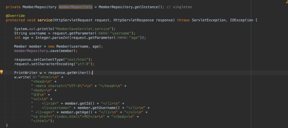Click the "text/html" string literal
Viewport: 288px width, 128px height.
[x=77, y=60]
